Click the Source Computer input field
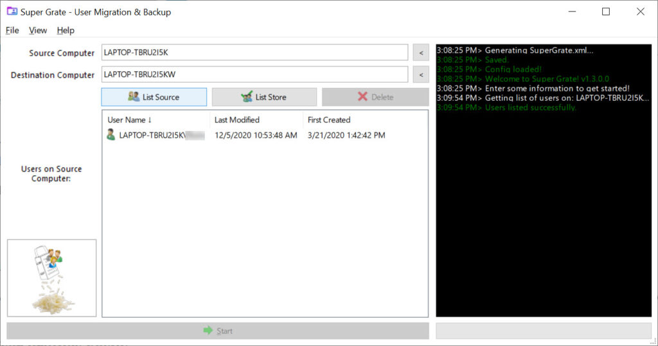Viewport: 658px width, 346px height. tap(254, 53)
